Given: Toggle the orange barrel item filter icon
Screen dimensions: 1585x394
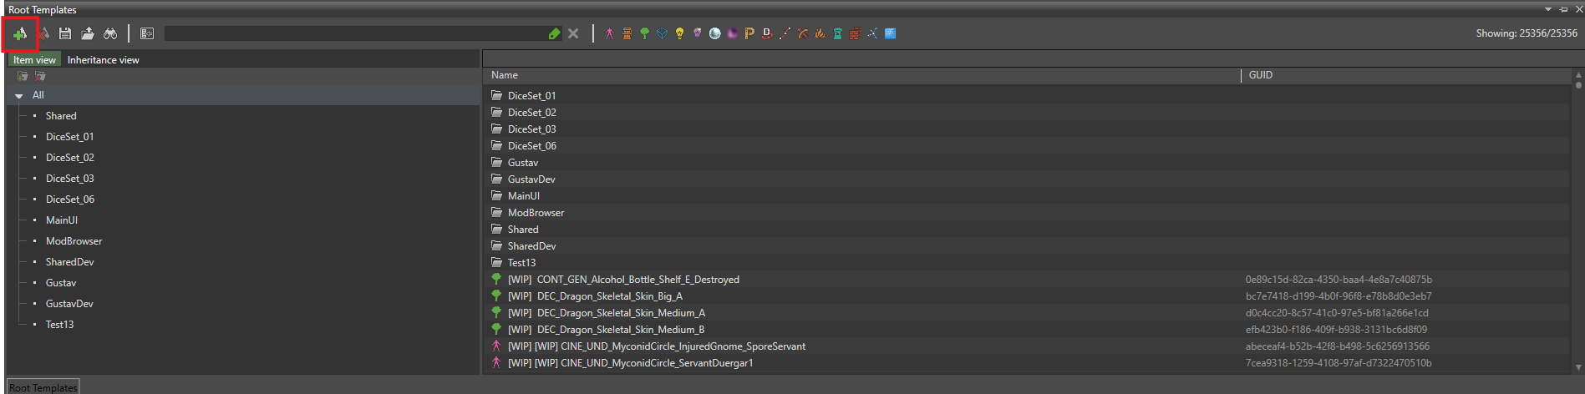Looking at the screenshot, I should 627,33.
